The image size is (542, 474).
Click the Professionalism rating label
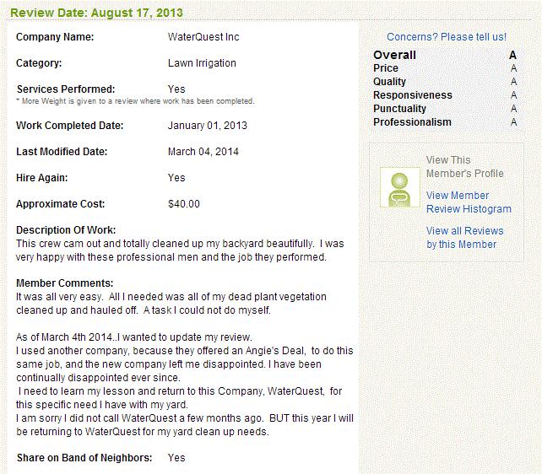(x=412, y=122)
